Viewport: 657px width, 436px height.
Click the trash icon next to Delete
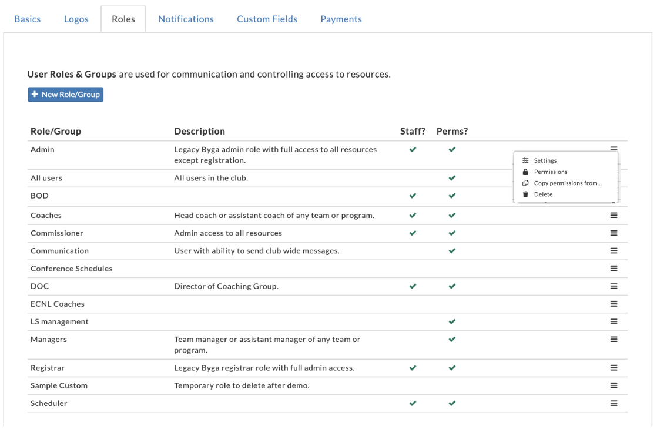click(x=525, y=194)
